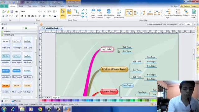This screenshot has height=112, width=199.
Task: Click the Save icon in File group
Action: tap(12, 12)
